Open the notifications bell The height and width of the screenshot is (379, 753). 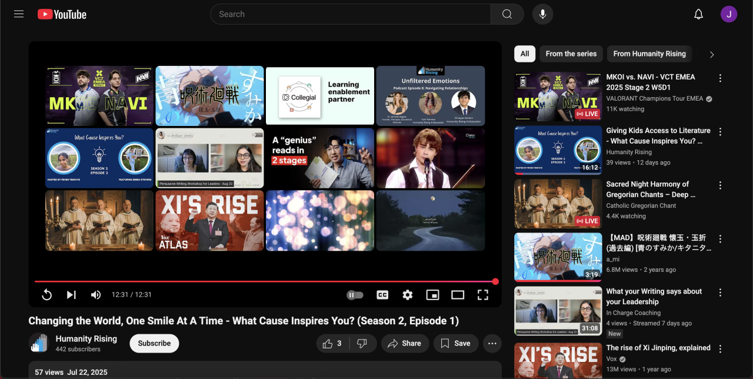click(698, 14)
